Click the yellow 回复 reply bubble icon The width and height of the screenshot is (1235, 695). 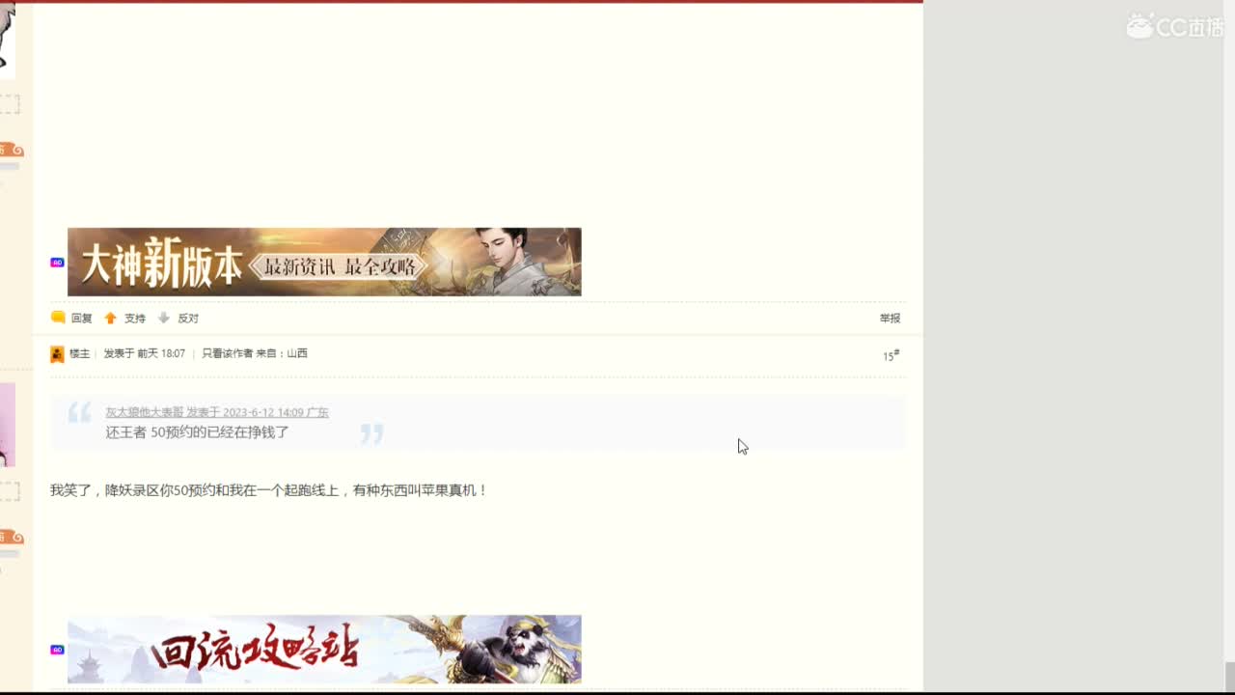click(x=58, y=318)
